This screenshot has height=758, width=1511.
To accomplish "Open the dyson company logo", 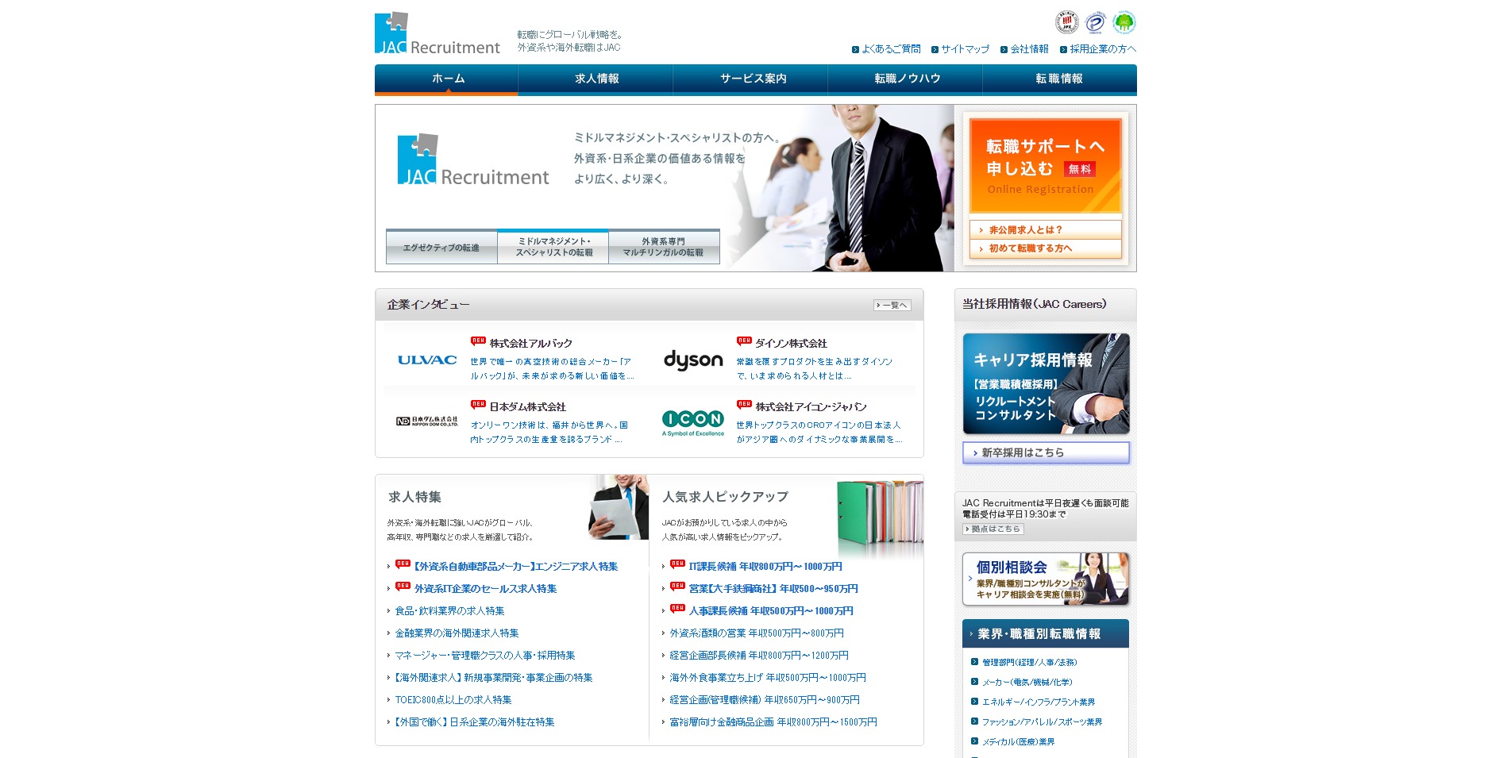I will [x=693, y=360].
